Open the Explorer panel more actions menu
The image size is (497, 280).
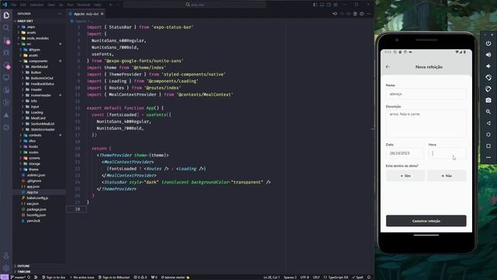[60, 14]
